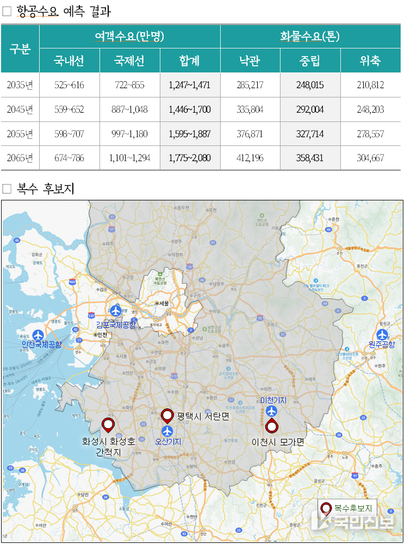Screen dimensions: 405x544
Task: Click the 327,714 cell
Action: click(x=310, y=134)
